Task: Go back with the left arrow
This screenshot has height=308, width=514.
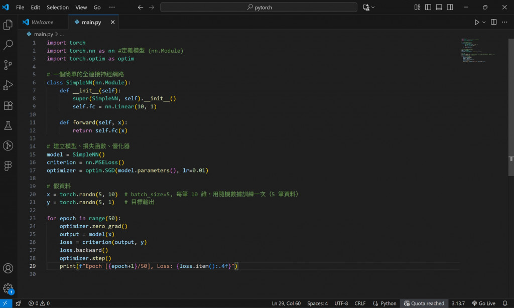Action: 141,7
